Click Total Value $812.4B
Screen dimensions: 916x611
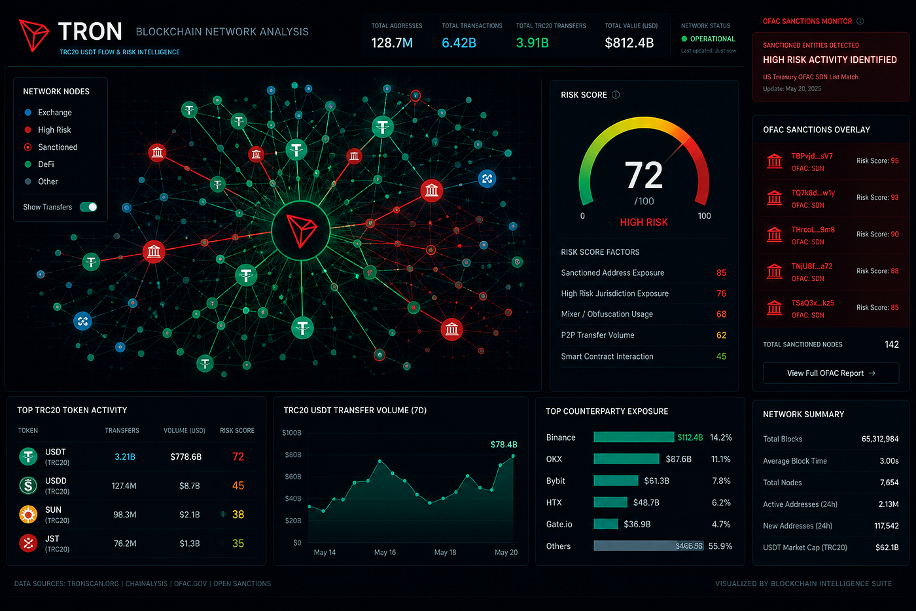pyautogui.click(x=629, y=43)
